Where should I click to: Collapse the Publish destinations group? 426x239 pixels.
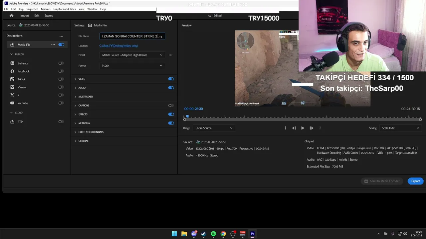(x=11, y=54)
